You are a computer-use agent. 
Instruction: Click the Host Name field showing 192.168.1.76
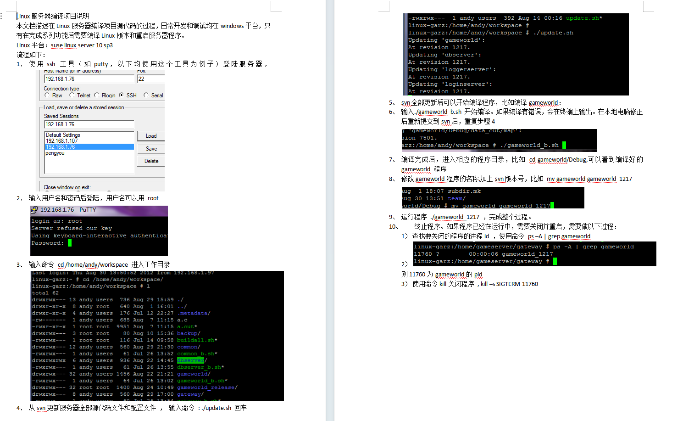pyautogui.click(x=89, y=79)
